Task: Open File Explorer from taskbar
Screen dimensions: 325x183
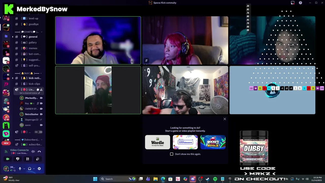Action: 155,179
